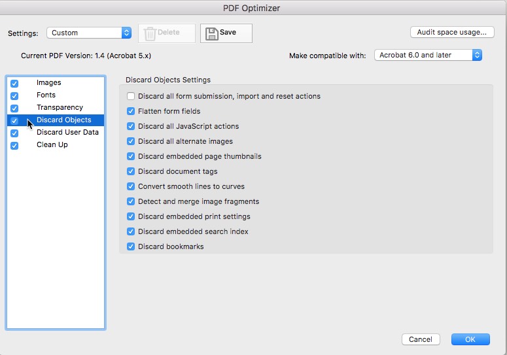Select Discard User Data panel
This screenshot has height=355, width=507.
click(67, 132)
